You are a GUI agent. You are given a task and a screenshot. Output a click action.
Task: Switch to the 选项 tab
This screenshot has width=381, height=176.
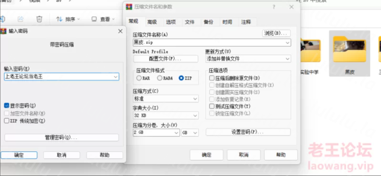tap(171, 22)
